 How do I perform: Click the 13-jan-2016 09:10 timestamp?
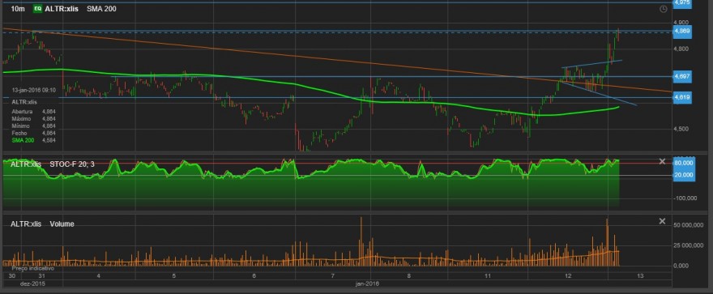pyautogui.click(x=34, y=91)
